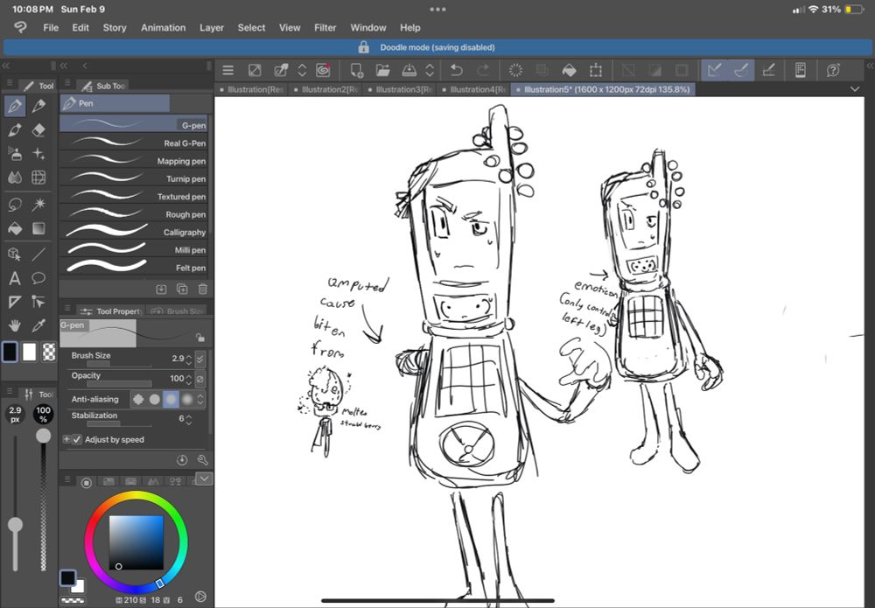
Task: Switch to the Illustration4 canvas tab
Action: [473, 89]
